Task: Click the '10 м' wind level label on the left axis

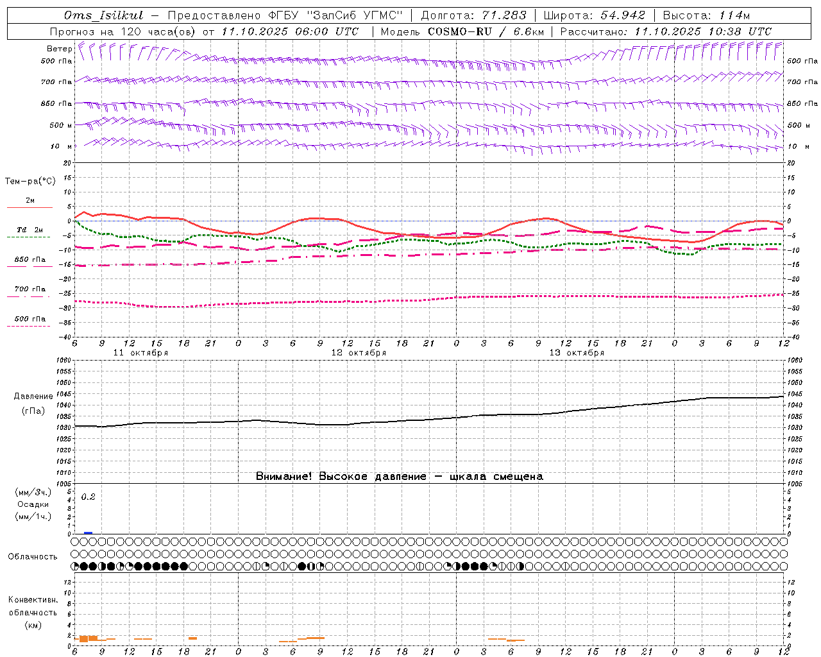Action: (x=61, y=147)
